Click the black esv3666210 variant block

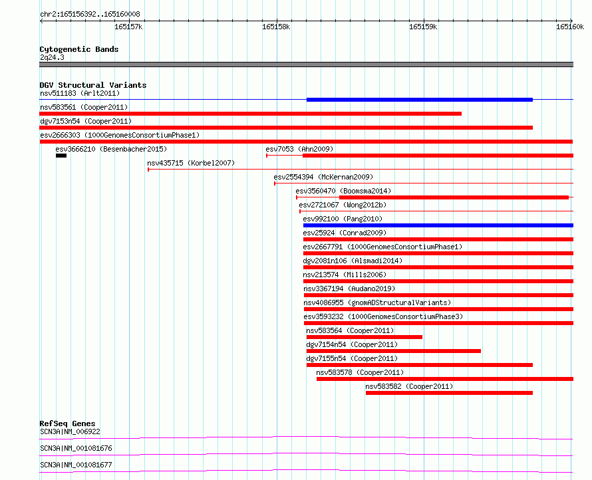pos(61,156)
